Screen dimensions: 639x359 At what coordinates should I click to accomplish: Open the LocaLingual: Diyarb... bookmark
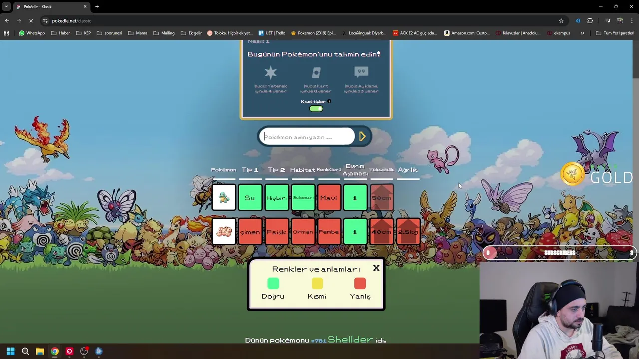point(364,33)
